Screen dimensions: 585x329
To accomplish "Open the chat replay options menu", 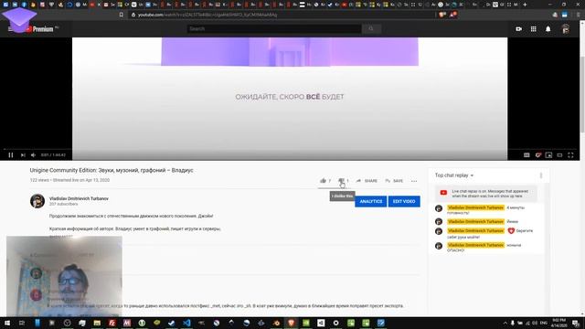I will (x=541, y=175).
